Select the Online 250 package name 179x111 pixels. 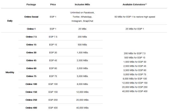31,100
